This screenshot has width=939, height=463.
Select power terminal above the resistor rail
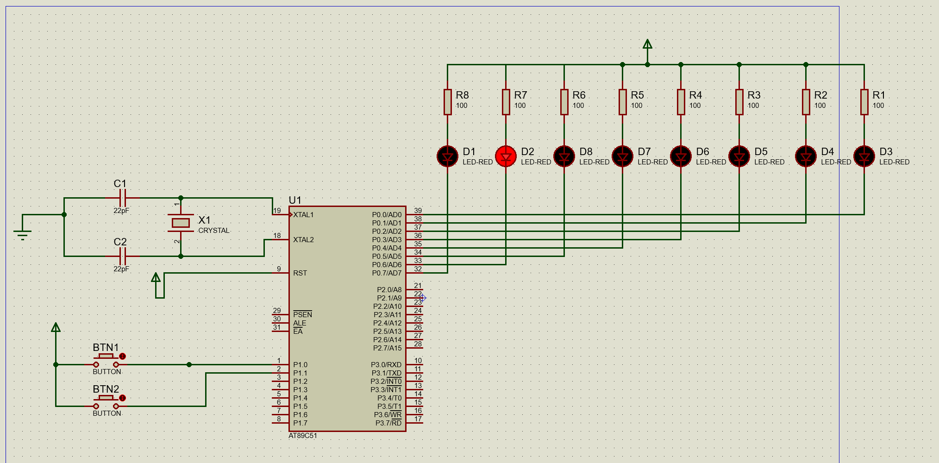[647, 45]
